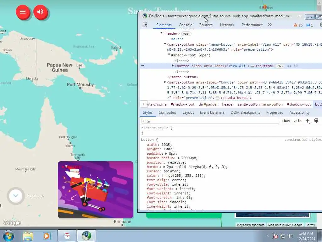Viewport: 322px width, 242px height.
Task: Click the rgb(255, 255, 255) color swatch
Action: (164, 176)
